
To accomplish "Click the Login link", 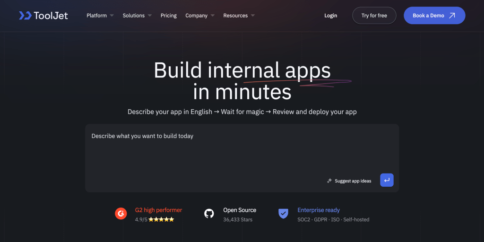I will 330,16.
